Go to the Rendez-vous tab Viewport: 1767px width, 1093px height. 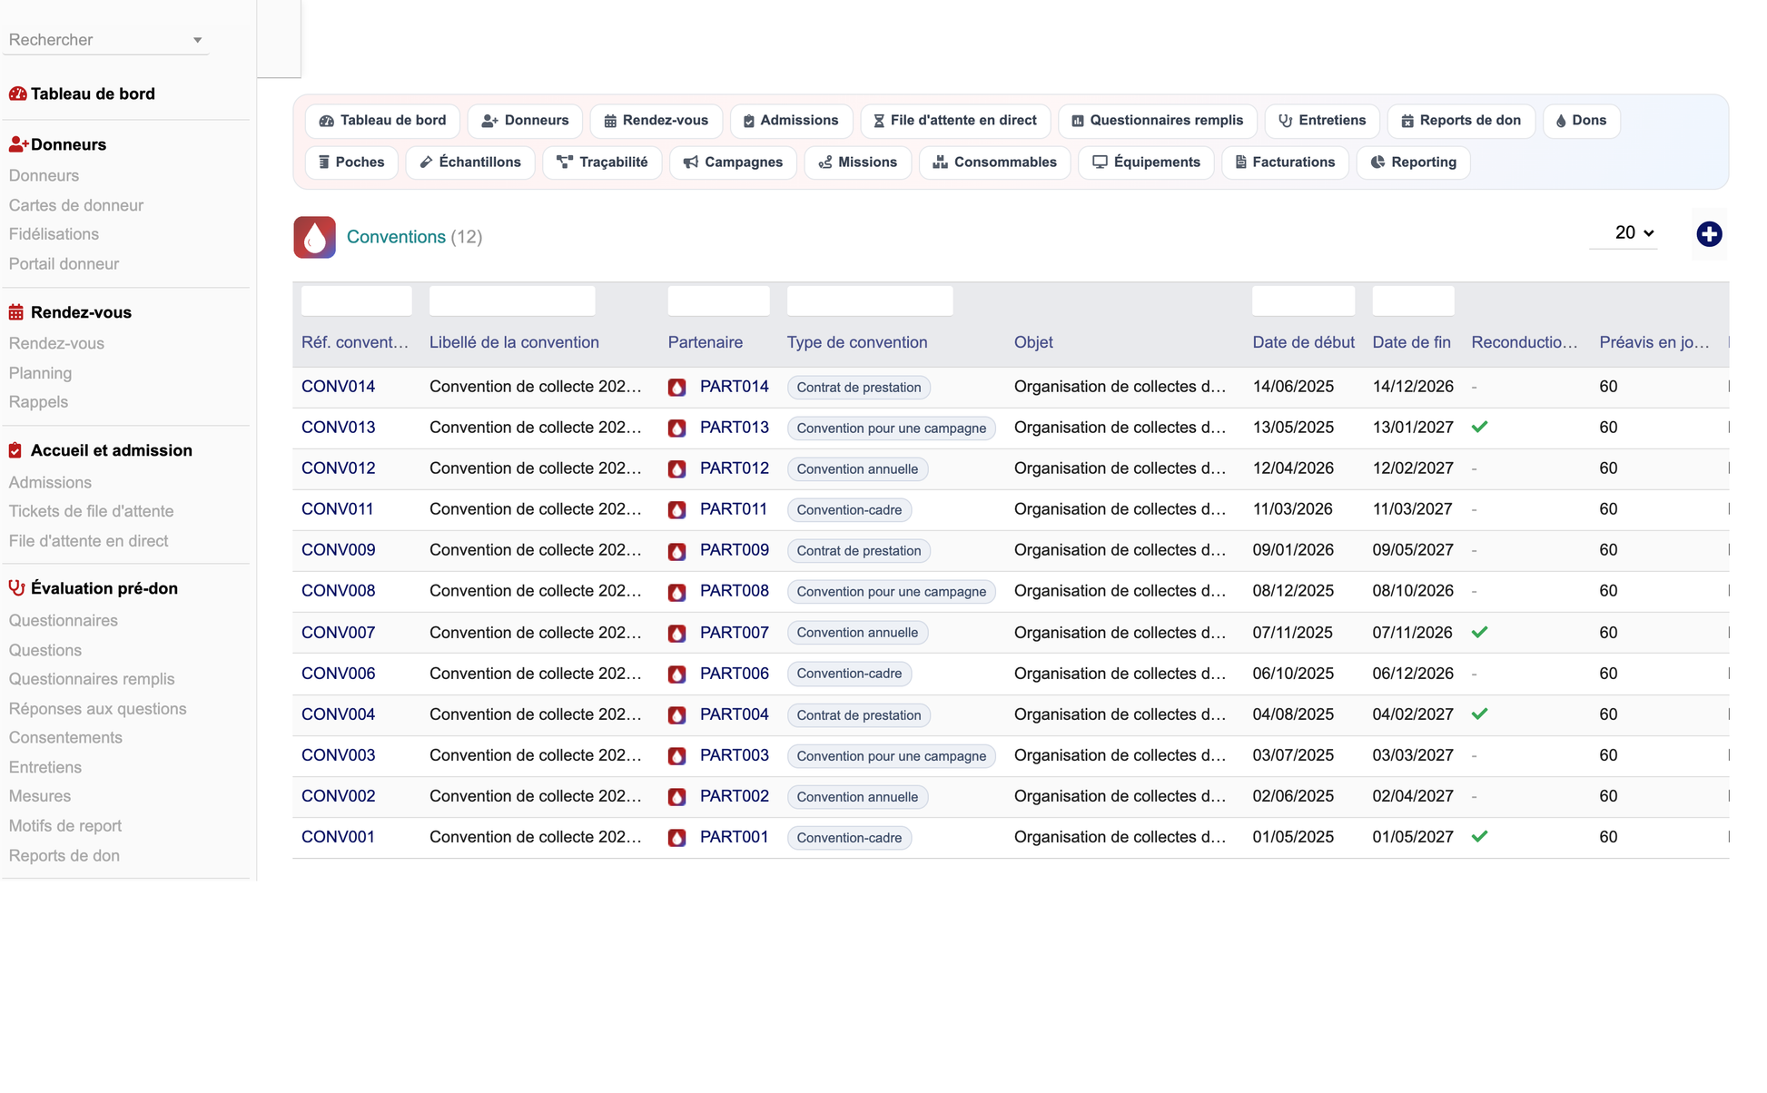tap(656, 121)
